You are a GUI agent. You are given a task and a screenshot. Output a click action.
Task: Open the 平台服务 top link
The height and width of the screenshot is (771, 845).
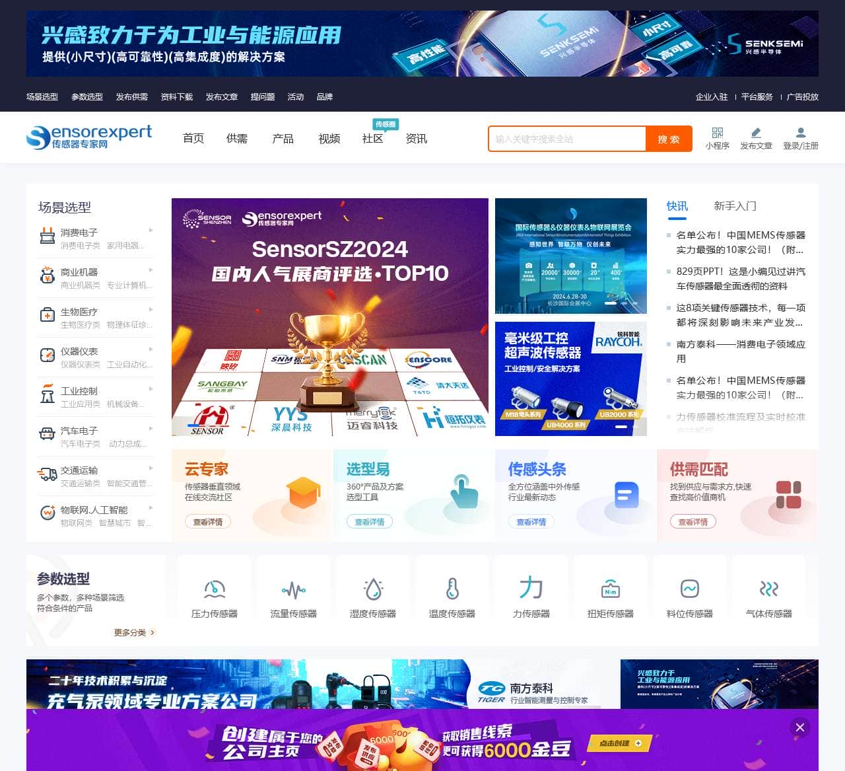[x=757, y=97]
